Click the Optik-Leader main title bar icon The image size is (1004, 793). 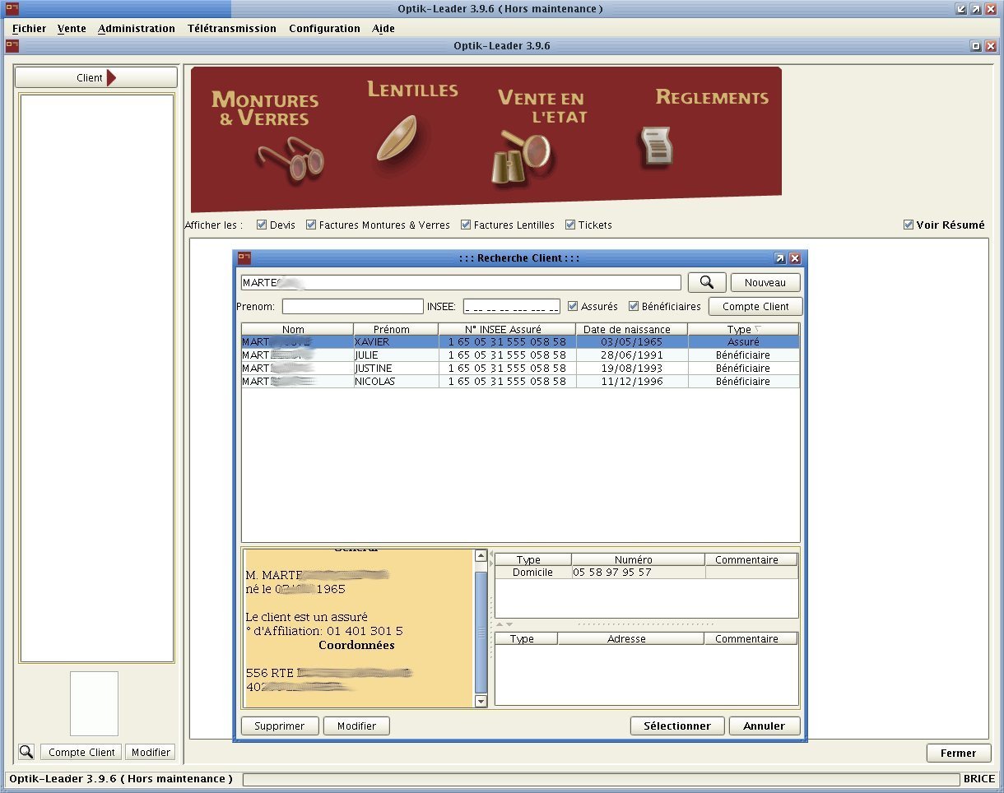point(12,8)
